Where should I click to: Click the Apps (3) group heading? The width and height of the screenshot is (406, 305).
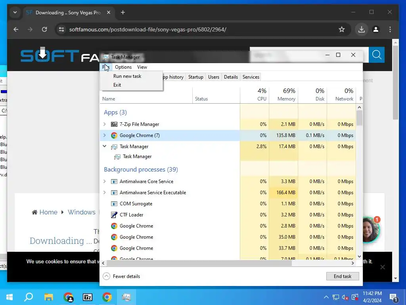pos(115,112)
